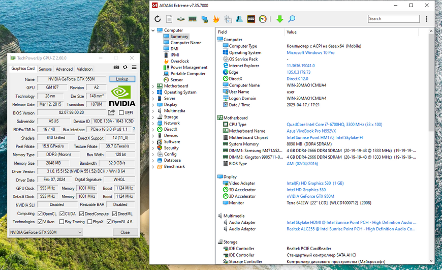442x270 pixels.
Task: Switch to the Sensors tab in GPU-Z
Action: tap(45, 69)
